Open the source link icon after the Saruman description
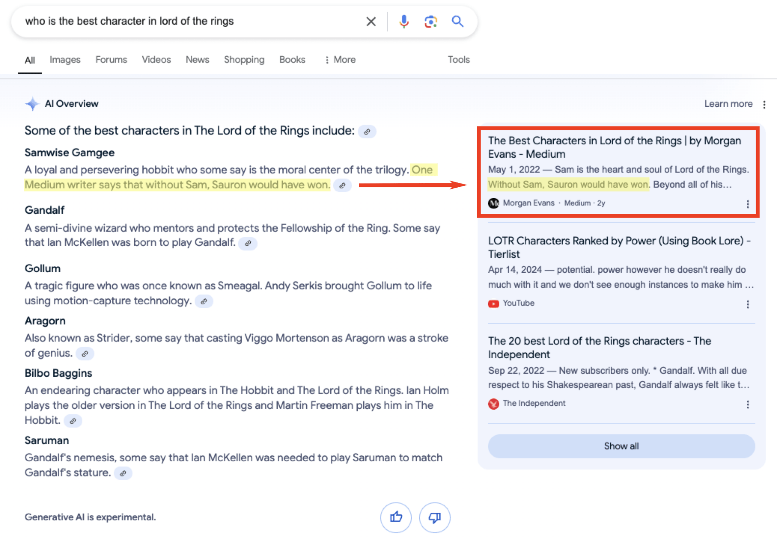This screenshot has width=777, height=542. (x=123, y=473)
